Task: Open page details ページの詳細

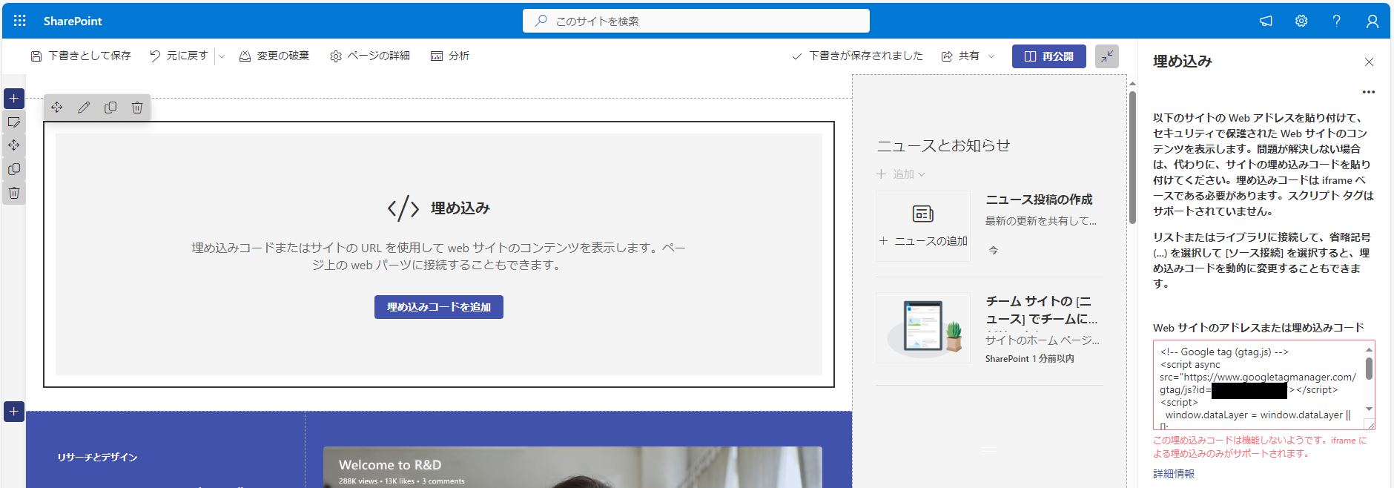Action: [x=370, y=56]
